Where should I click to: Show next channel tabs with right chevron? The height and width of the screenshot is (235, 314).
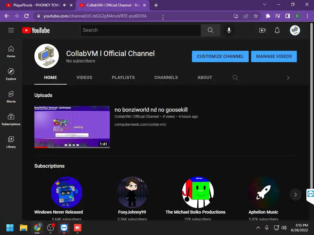[x=288, y=78]
